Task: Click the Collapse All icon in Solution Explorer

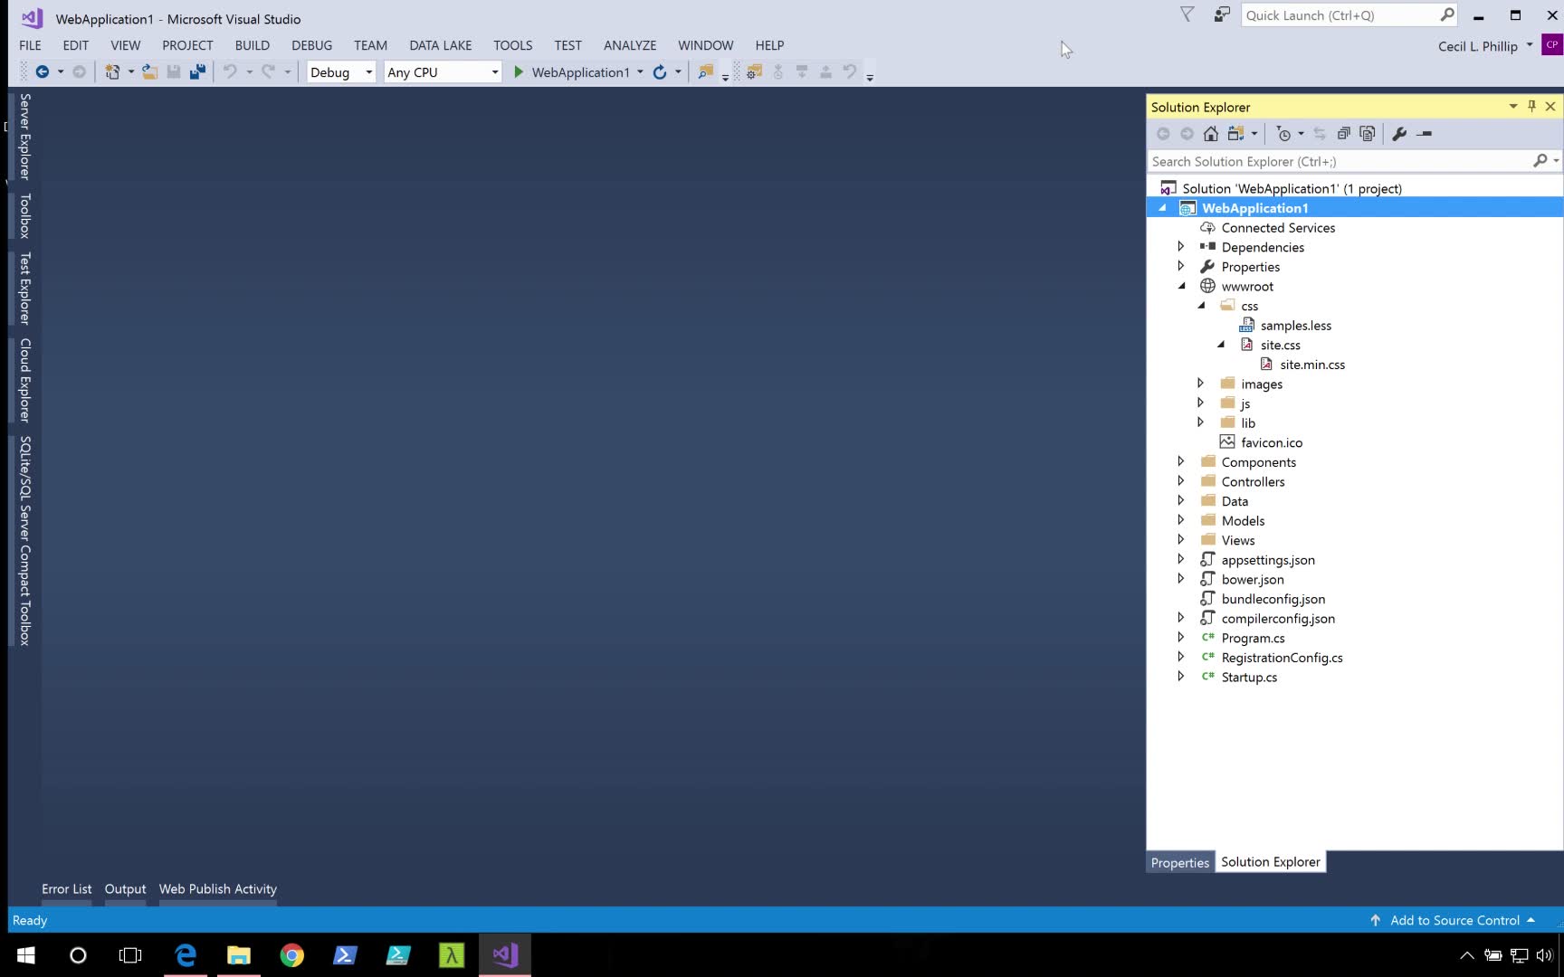Action: pos(1343,134)
